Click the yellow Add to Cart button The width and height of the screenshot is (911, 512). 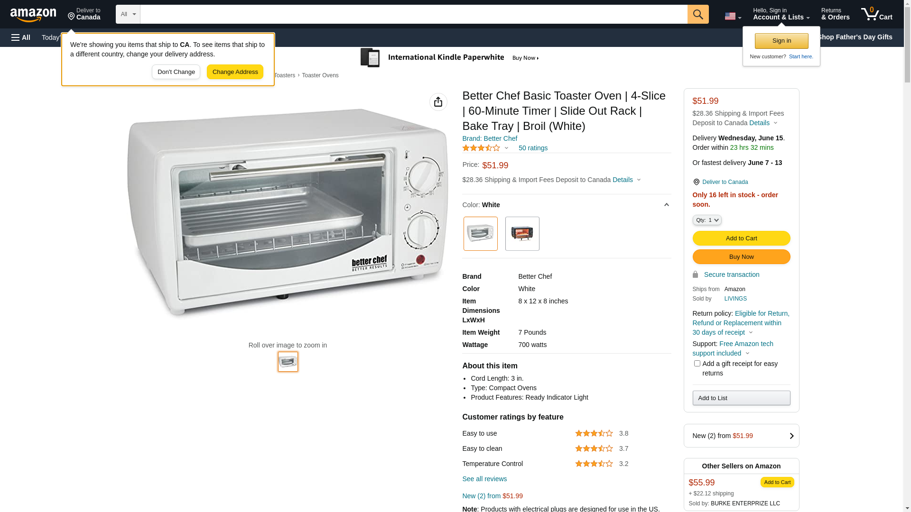pos(742,238)
